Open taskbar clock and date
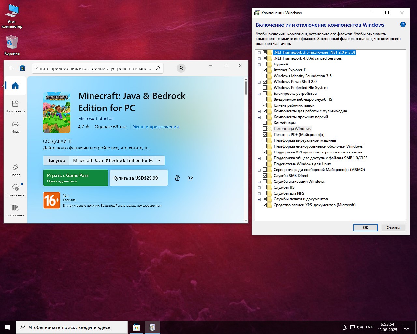 click(388, 327)
